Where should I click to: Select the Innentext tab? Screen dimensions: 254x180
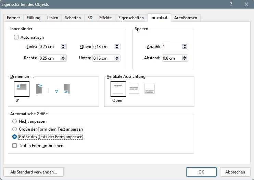point(159,17)
